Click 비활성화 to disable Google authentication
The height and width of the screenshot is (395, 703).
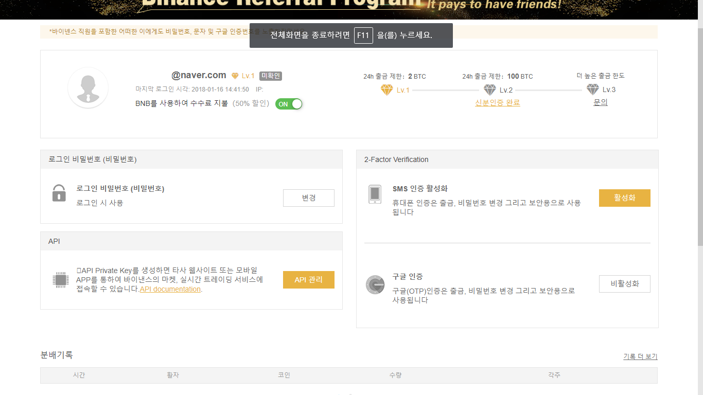coord(625,284)
